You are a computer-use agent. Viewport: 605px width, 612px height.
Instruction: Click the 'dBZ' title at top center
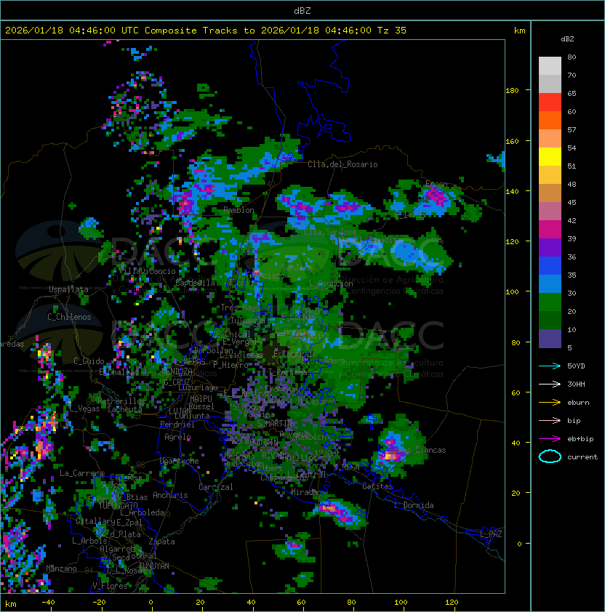point(302,10)
